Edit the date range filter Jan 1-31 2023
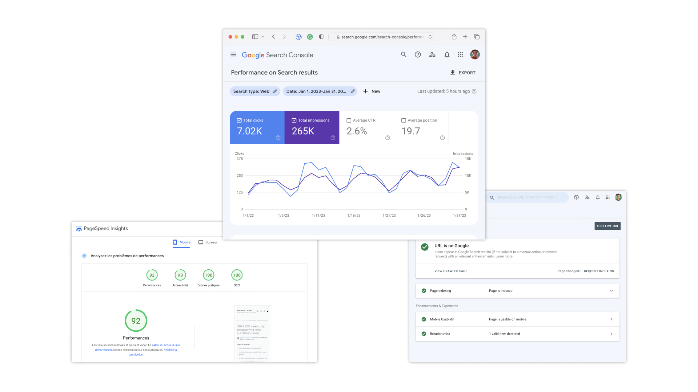 click(352, 91)
